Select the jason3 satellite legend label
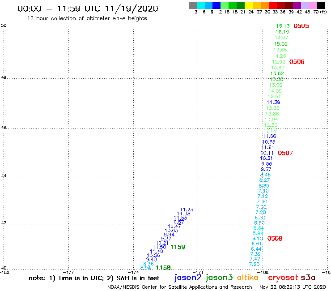Viewport: 331px width, 291px height. pos(219,278)
